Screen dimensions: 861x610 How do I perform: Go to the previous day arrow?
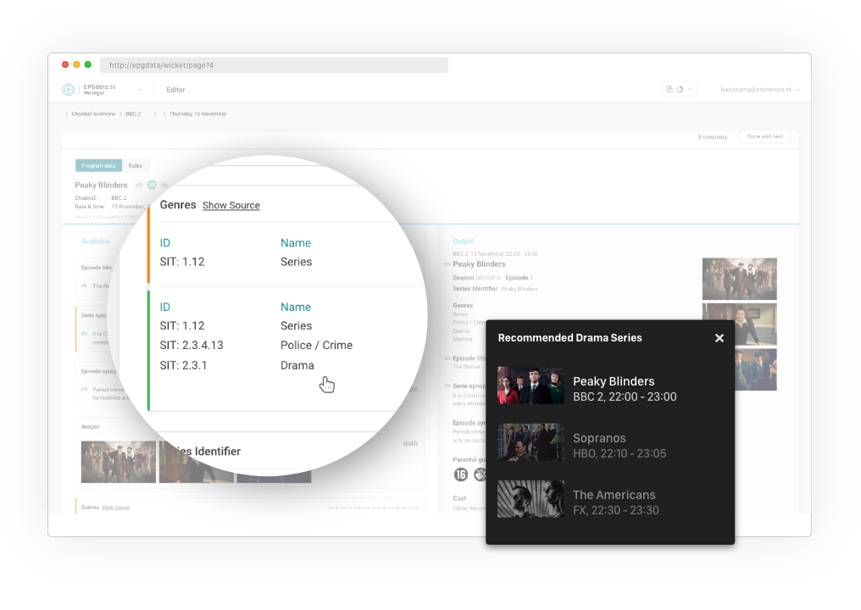click(155, 114)
